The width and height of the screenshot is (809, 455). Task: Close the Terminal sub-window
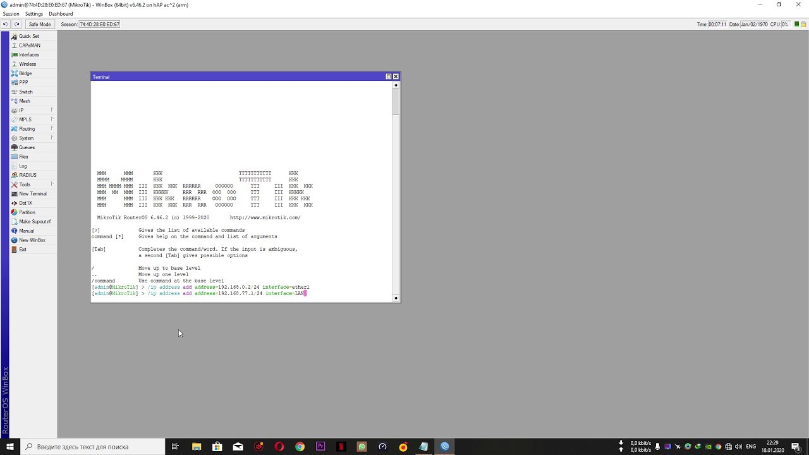pos(396,76)
